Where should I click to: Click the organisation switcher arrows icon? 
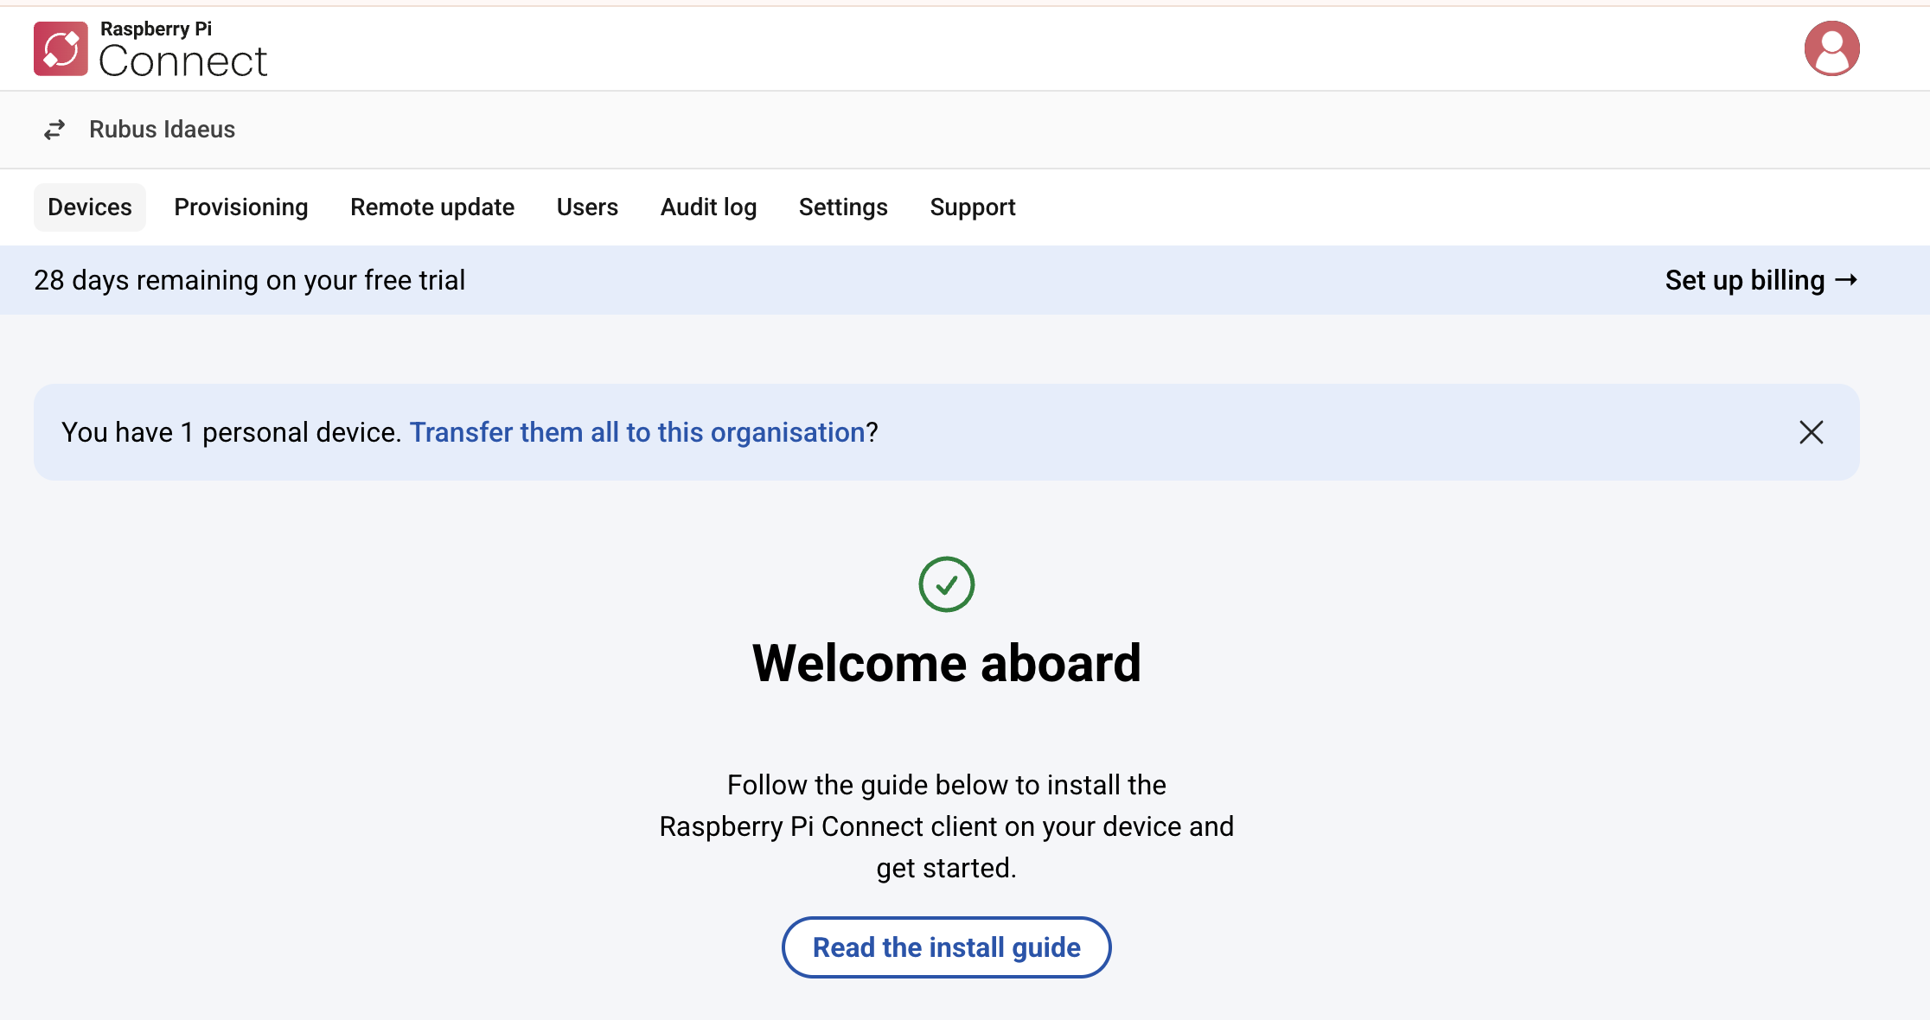pyautogui.click(x=54, y=129)
